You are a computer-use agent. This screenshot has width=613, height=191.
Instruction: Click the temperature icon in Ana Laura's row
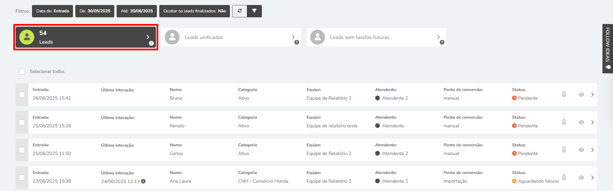pos(564,177)
